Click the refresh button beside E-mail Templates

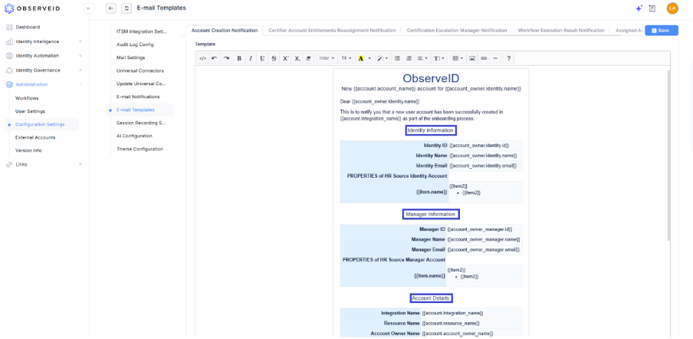126,8
